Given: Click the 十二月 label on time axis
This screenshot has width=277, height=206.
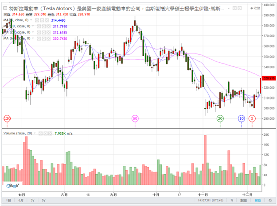Looking at the screenshot, I should pyautogui.click(x=247, y=195).
